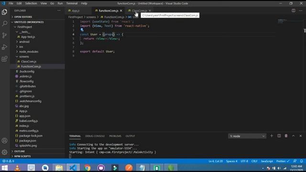Open the notifications bell in status bar
The image size is (306, 172).
click(302, 161)
